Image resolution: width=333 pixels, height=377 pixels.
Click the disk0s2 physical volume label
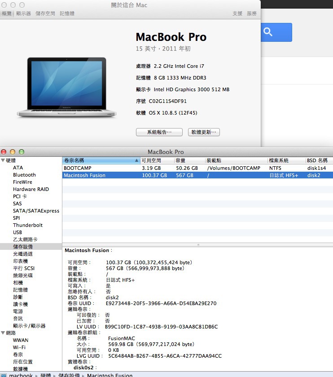point(83,368)
